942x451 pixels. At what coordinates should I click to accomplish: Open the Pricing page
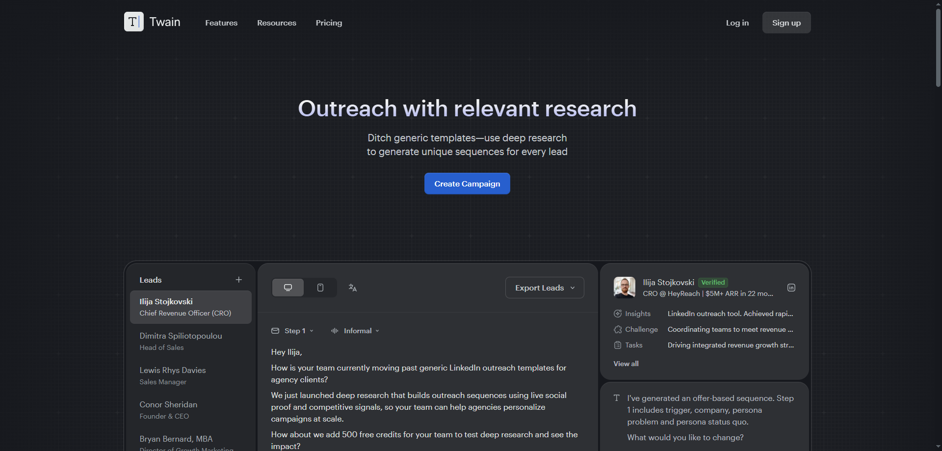[329, 23]
